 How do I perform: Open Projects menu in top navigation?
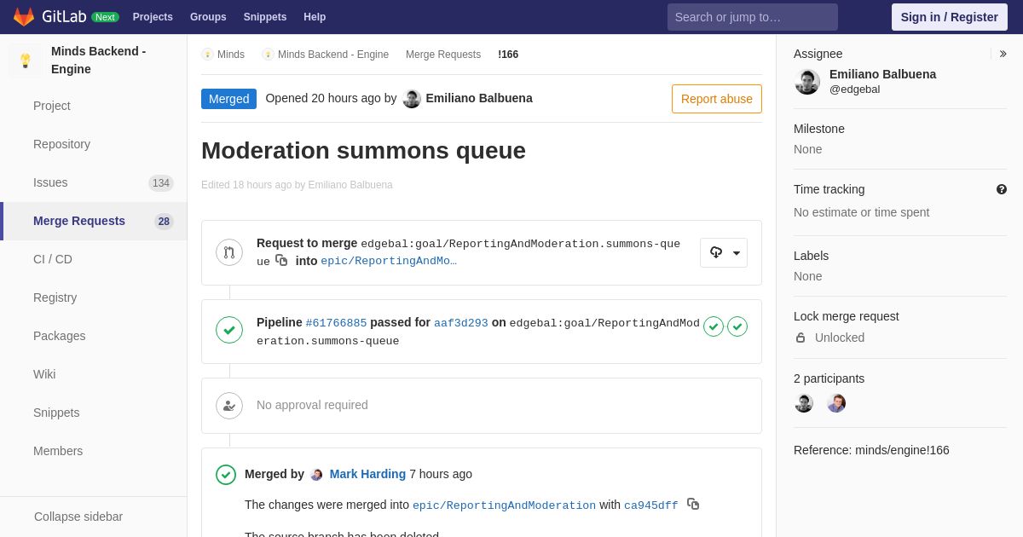pos(153,17)
